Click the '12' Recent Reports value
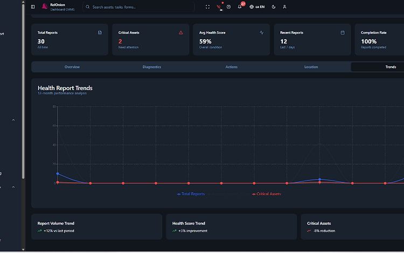404x253 pixels. (284, 42)
